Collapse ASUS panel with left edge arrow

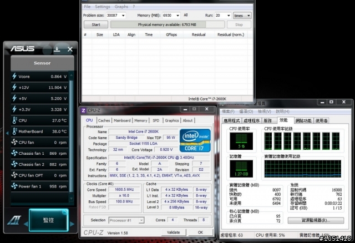tap(7, 133)
